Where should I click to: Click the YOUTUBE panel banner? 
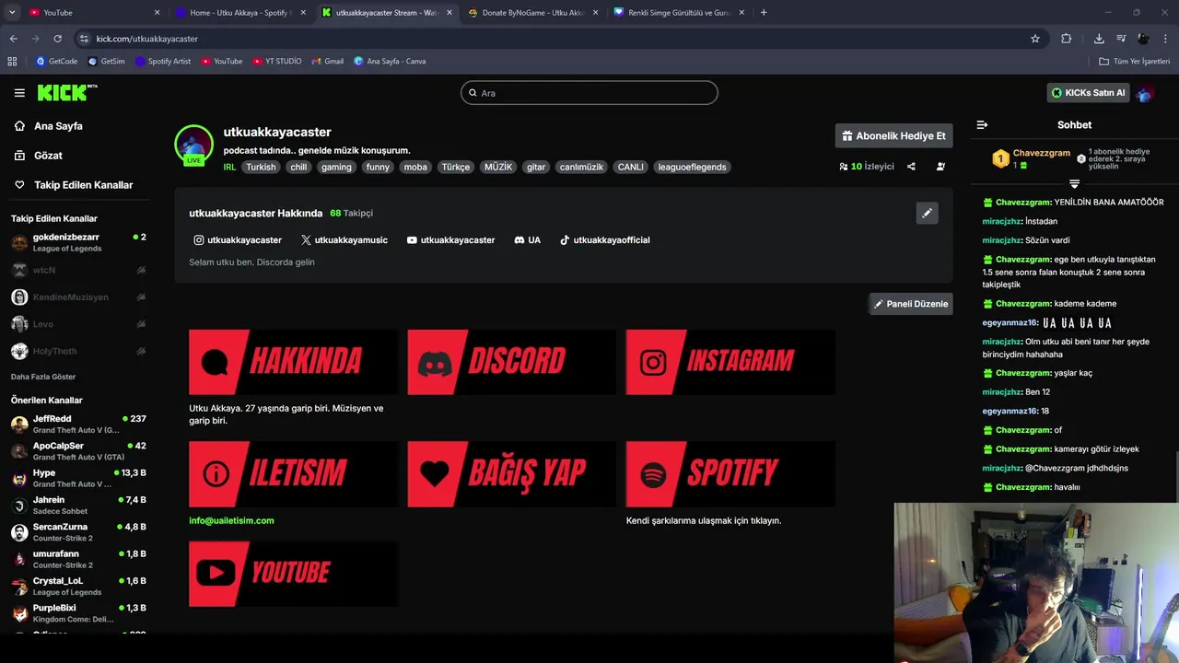(x=294, y=574)
